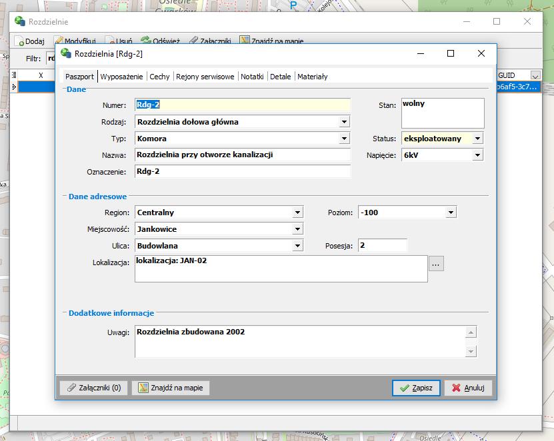The width and height of the screenshot is (554, 441).
Task: Expand the Region dropdown
Action: (x=297, y=213)
